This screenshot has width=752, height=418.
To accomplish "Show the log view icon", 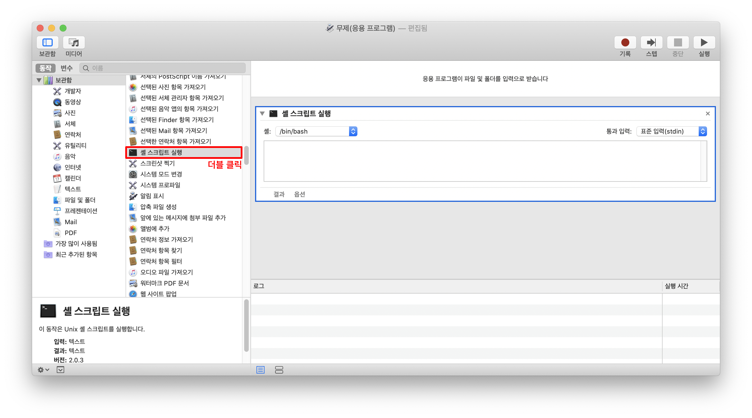I will click(261, 370).
